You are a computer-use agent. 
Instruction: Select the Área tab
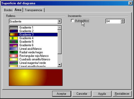point(18,10)
